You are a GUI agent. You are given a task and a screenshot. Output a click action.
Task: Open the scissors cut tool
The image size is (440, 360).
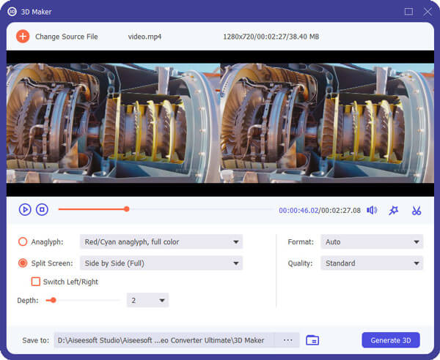pos(417,211)
